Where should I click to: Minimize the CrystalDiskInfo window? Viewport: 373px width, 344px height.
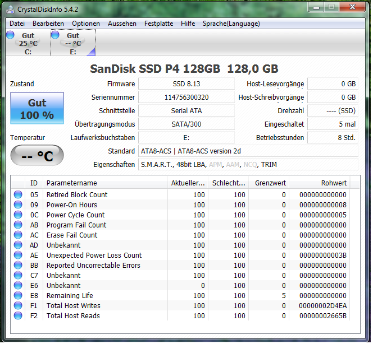(x=316, y=7)
